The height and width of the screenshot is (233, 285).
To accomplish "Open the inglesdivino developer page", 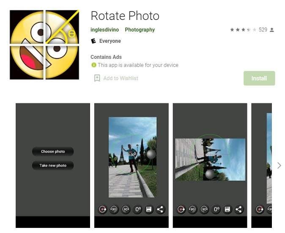I will click(105, 30).
